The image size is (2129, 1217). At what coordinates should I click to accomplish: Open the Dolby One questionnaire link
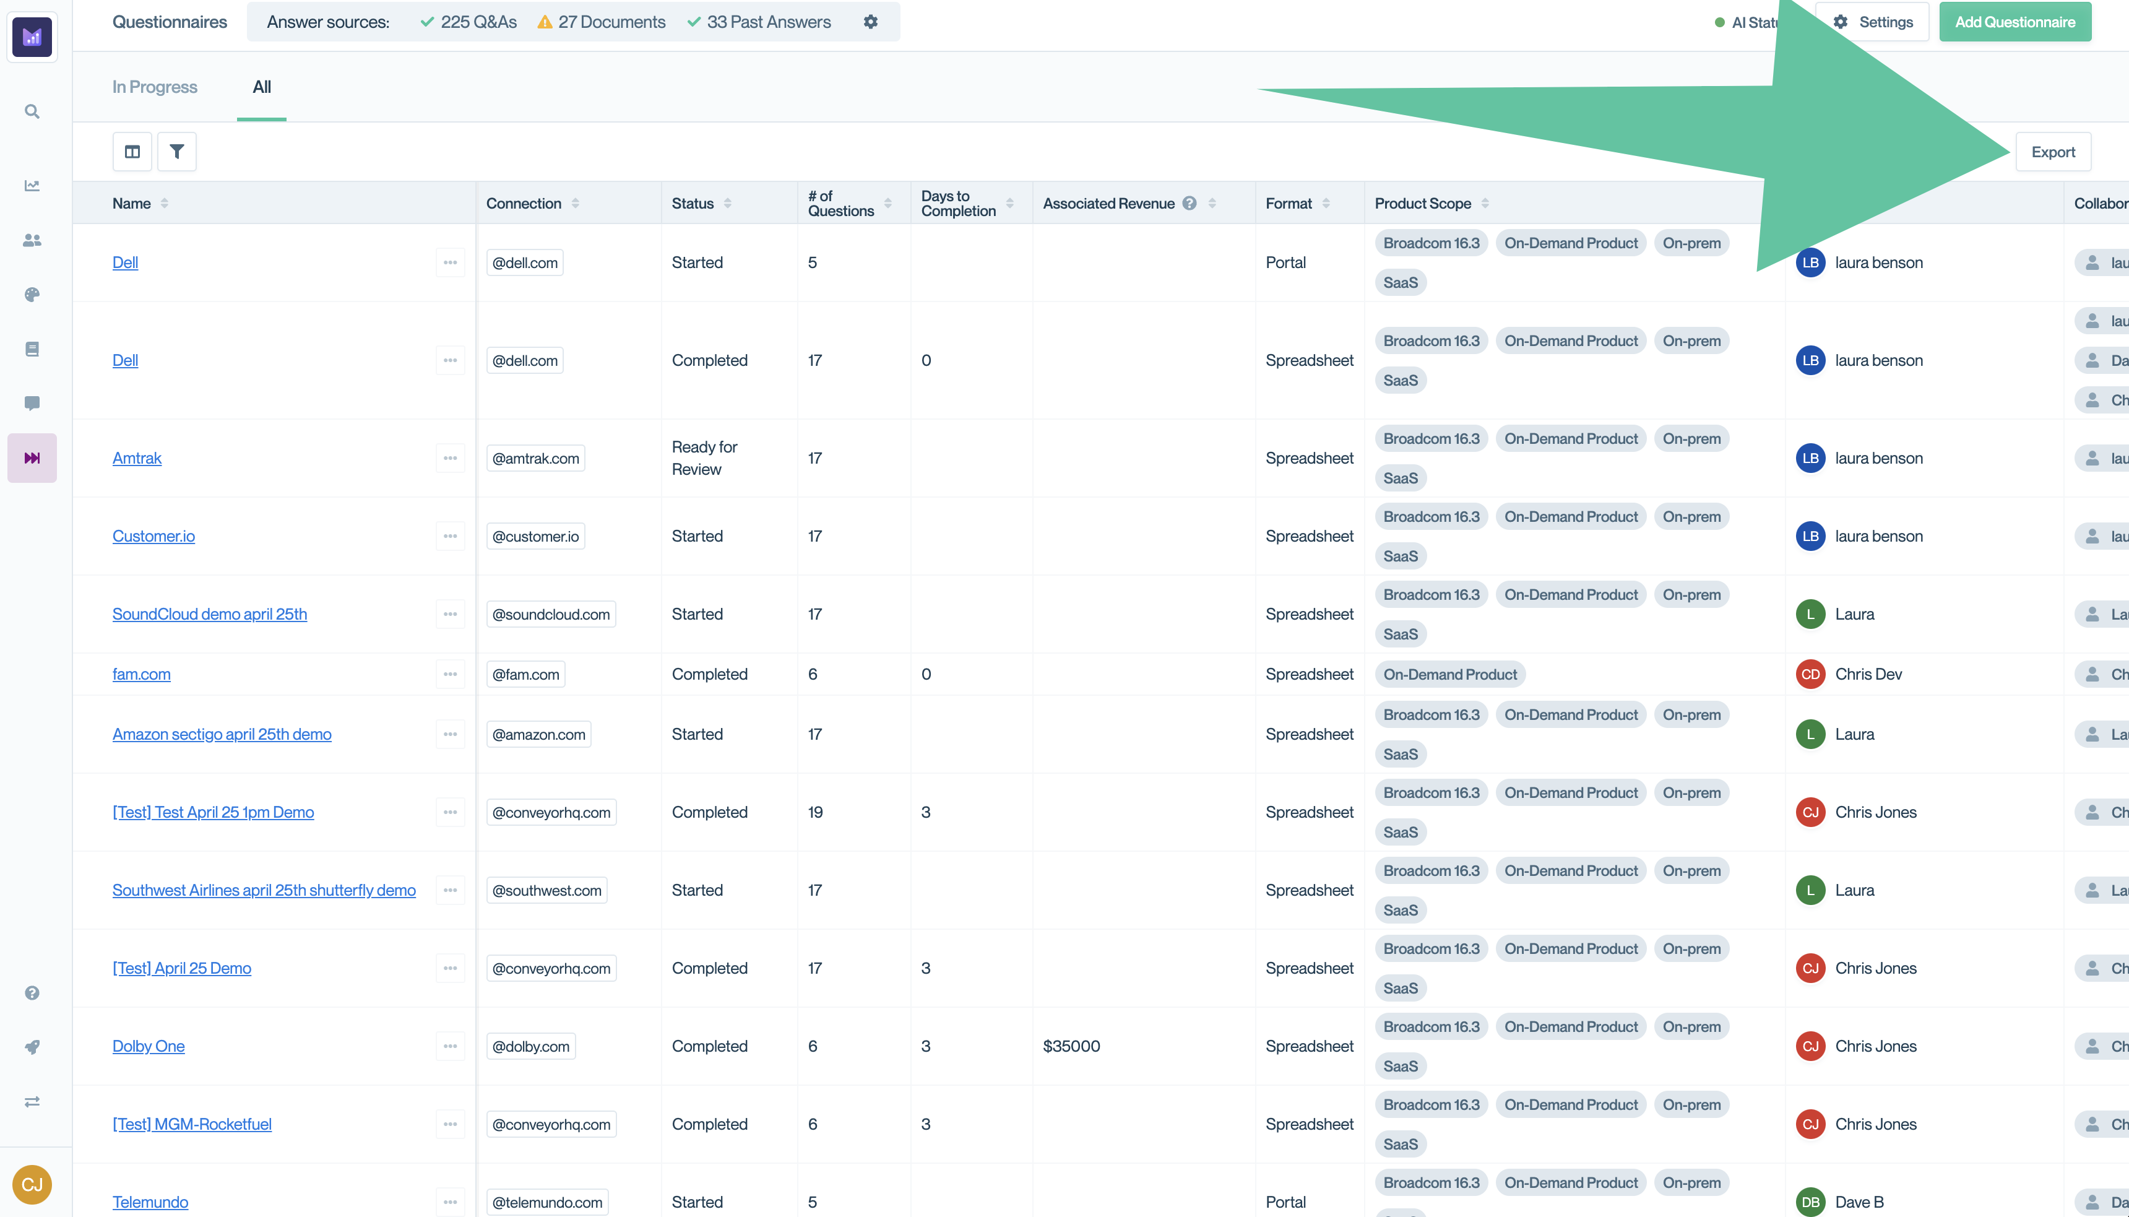[149, 1046]
